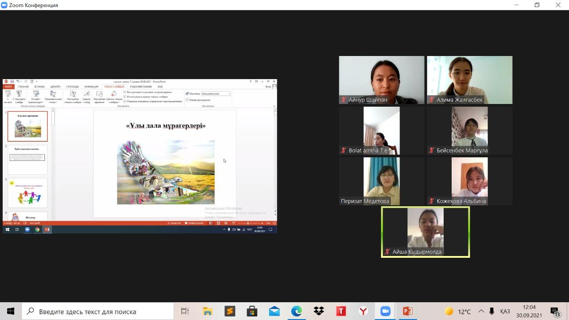Open Sublime Text from the taskbar
Screen dimensions: 569x320
[230, 311]
